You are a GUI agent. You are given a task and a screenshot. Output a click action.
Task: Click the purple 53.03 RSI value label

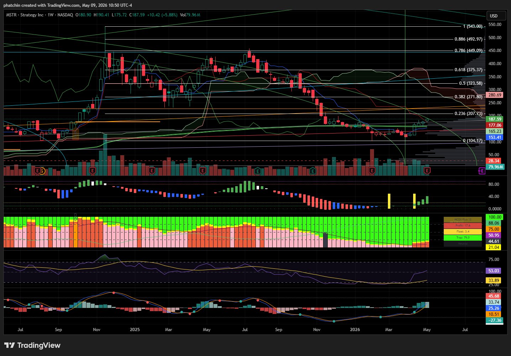pyautogui.click(x=494, y=271)
